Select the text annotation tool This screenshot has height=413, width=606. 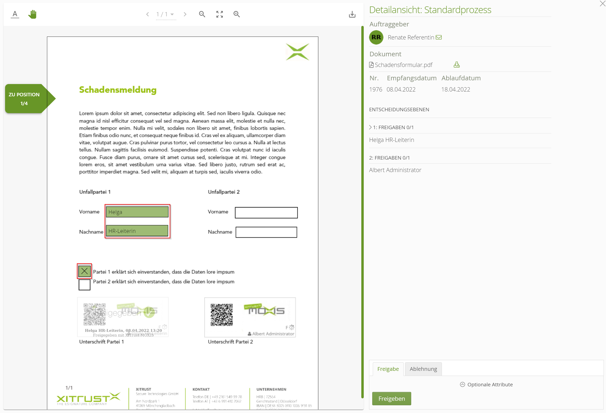pyautogui.click(x=15, y=14)
